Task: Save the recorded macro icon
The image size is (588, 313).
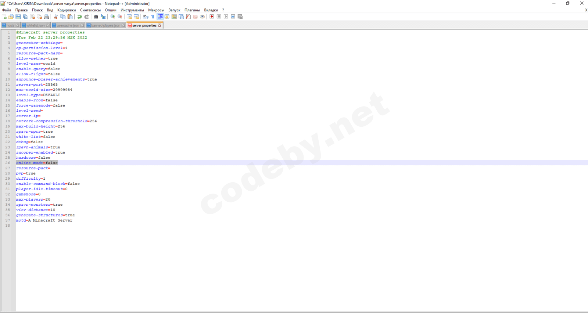Action: 240,17
